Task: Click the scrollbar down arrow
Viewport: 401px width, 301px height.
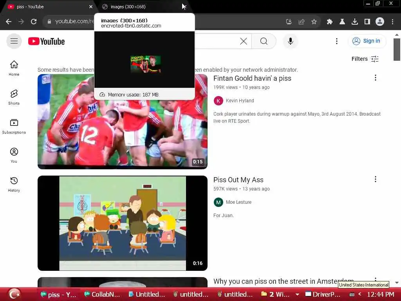Action: click(x=397, y=283)
